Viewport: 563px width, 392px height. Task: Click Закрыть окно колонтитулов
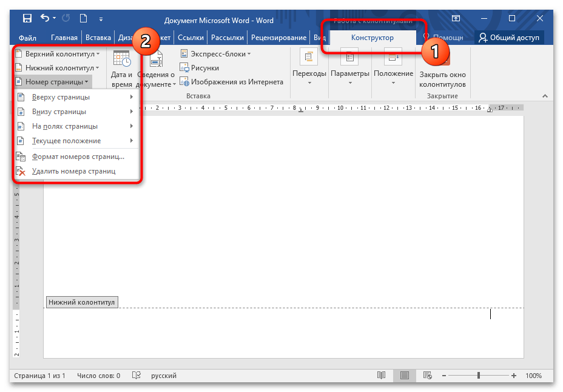442,69
